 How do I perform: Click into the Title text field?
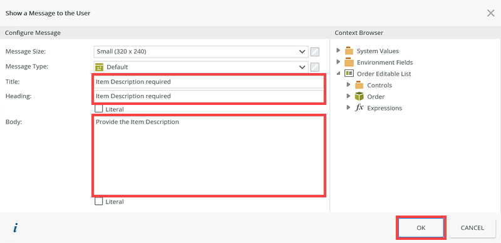tap(209, 82)
